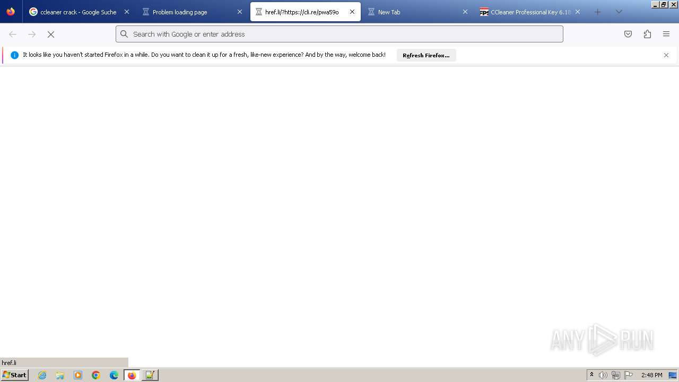This screenshot has height=382, width=679.
Task: Dismiss the Firefox refresh notification bar
Action: [x=666, y=55]
